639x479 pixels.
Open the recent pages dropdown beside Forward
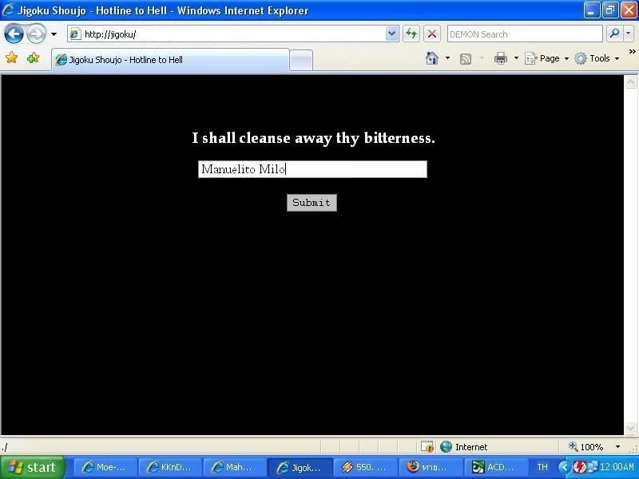pos(54,34)
